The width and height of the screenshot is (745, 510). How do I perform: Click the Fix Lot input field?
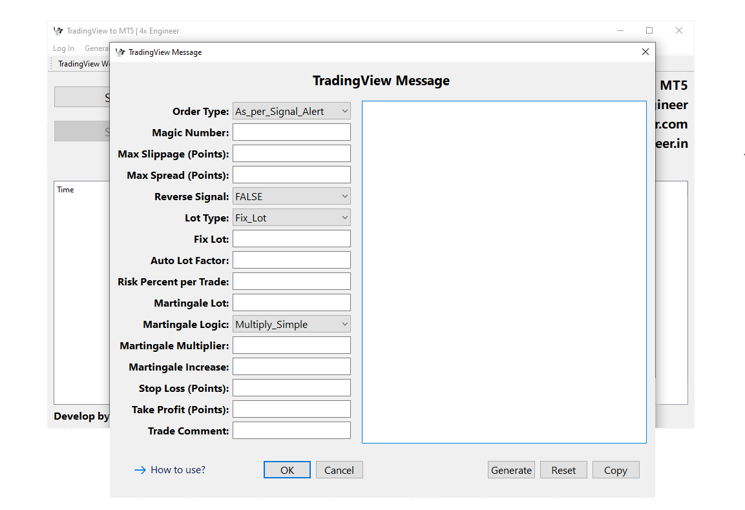291,239
